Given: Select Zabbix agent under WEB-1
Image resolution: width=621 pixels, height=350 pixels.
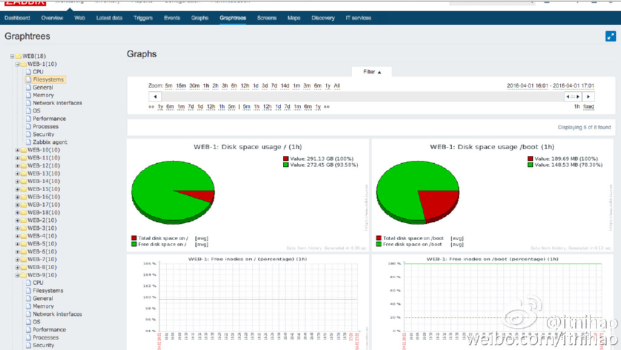Looking at the screenshot, I should (50, 142).
